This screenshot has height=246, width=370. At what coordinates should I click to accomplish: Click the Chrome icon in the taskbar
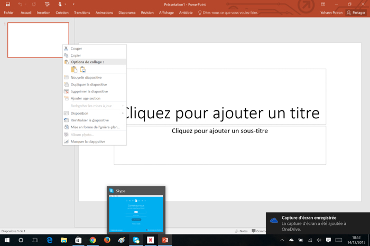[x=92, y=240]
